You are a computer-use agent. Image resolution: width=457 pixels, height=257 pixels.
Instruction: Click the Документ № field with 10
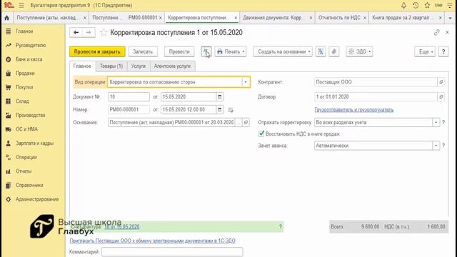tap(129, 97)
